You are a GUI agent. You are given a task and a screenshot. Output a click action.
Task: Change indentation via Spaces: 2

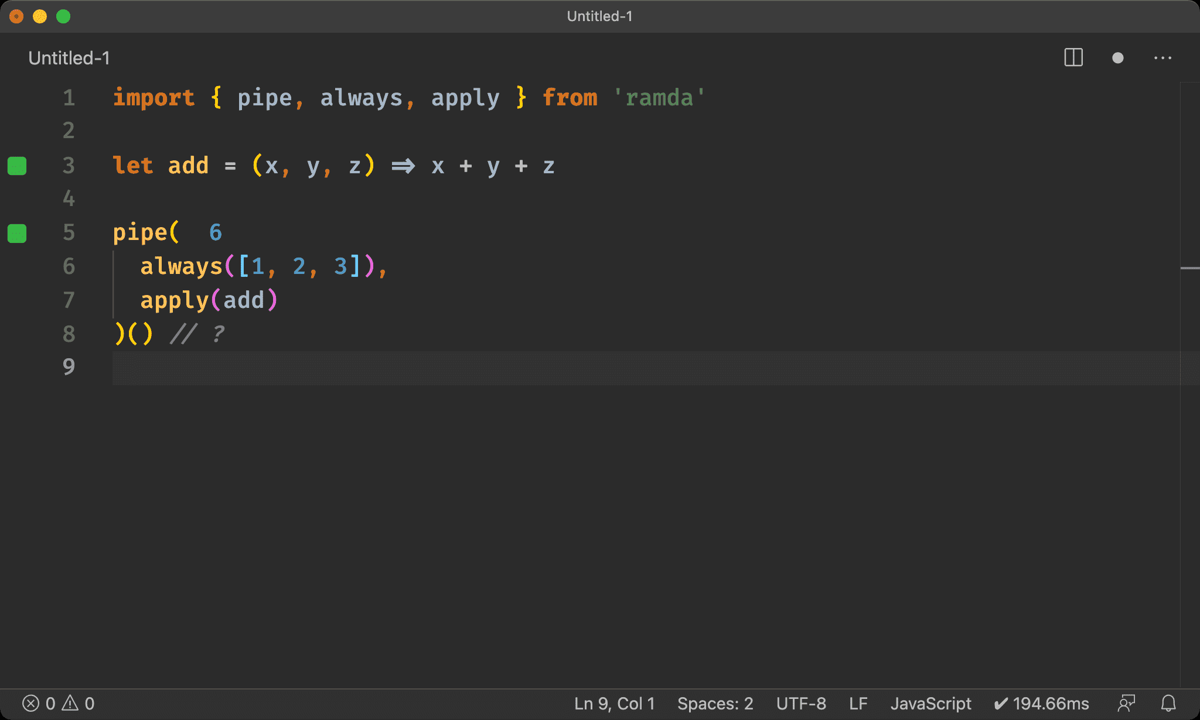715,703
